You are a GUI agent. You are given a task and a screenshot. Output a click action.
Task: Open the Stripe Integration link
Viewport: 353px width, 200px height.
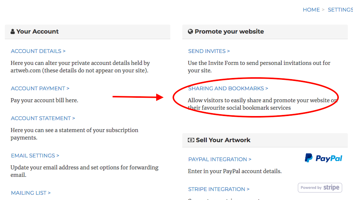pos(219,189)
